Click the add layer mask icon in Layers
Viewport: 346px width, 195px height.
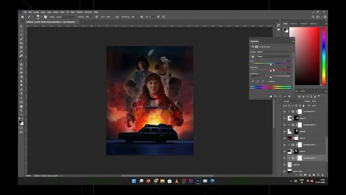305,175
